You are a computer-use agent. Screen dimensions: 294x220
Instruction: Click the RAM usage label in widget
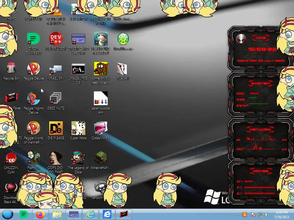pyautogui.click(x=241, y=99)
